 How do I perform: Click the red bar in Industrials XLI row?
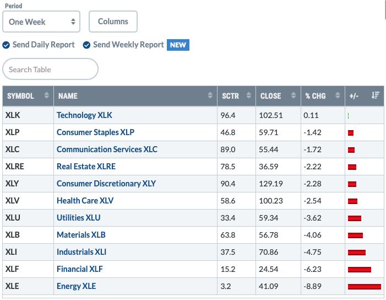point(357,253)
